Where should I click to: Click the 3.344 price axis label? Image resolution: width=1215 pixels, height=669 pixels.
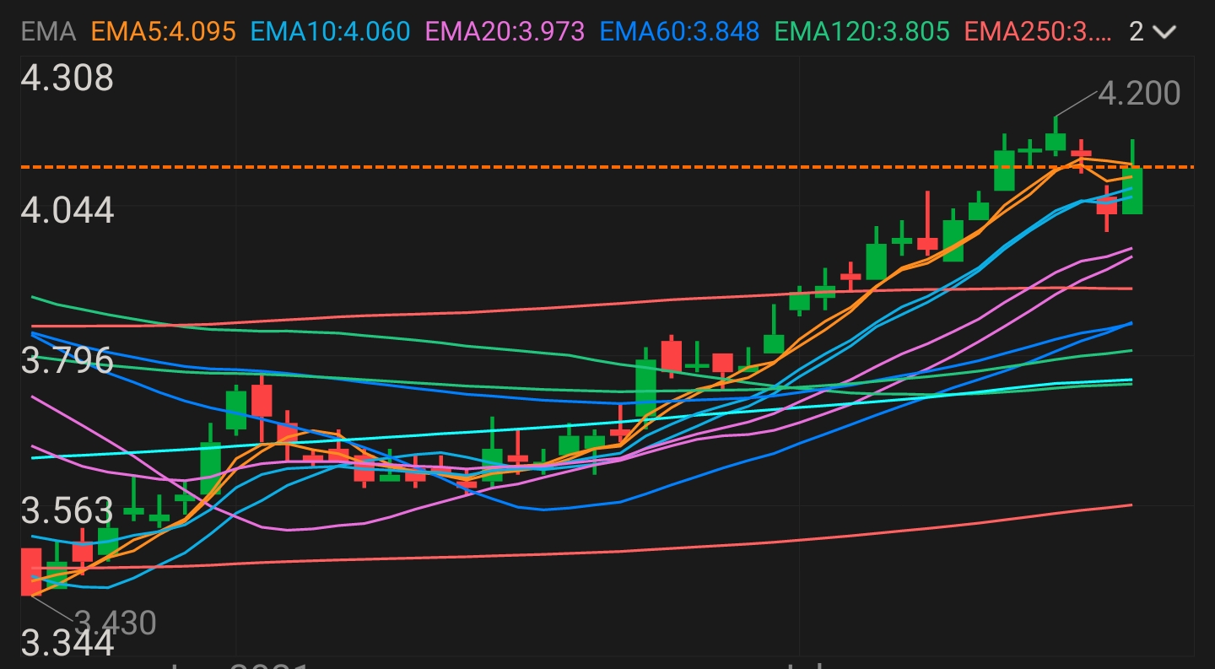point(67,644)
